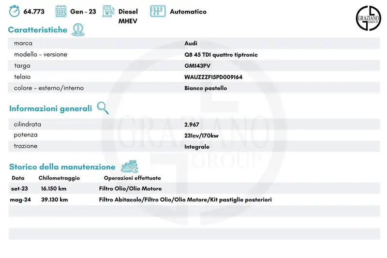This screenshot has height=258, width=387.
Task: Select the Filtro Olio/Olio Motore operation entry
Action: (130, 189)
